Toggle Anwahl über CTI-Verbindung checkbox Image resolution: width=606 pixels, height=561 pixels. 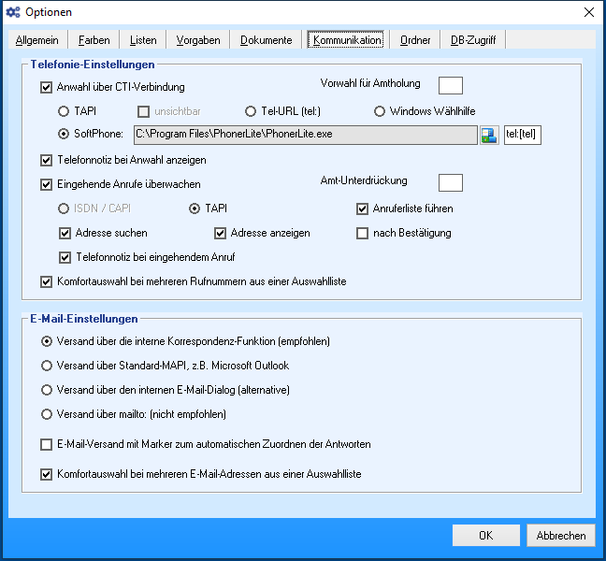47,88
